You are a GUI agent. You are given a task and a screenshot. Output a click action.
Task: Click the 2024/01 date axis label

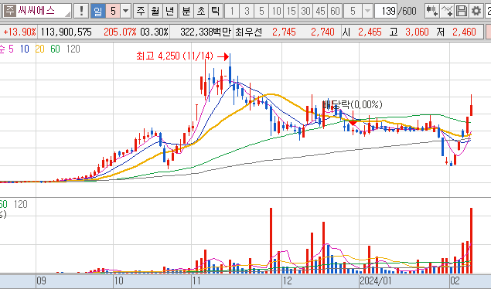[x=376, y=280]
